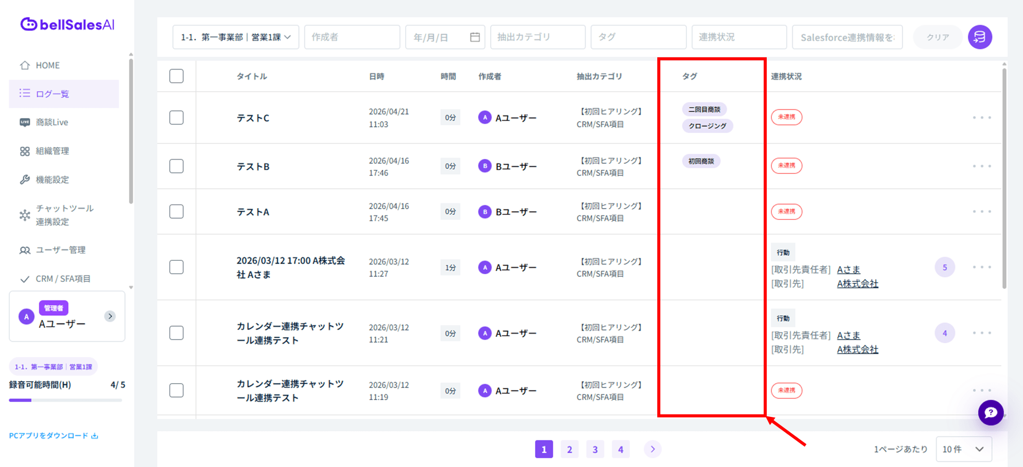The image size is (1023, 467).
Task: Expand the Aユーザー account panel chevron
Action: pyautogui.click(x=110, y=316)
